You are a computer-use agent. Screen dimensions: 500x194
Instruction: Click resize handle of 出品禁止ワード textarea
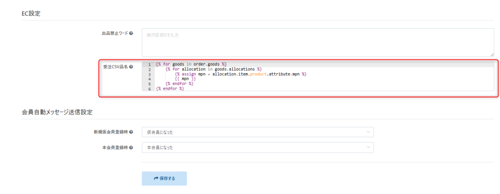[492, 55]
